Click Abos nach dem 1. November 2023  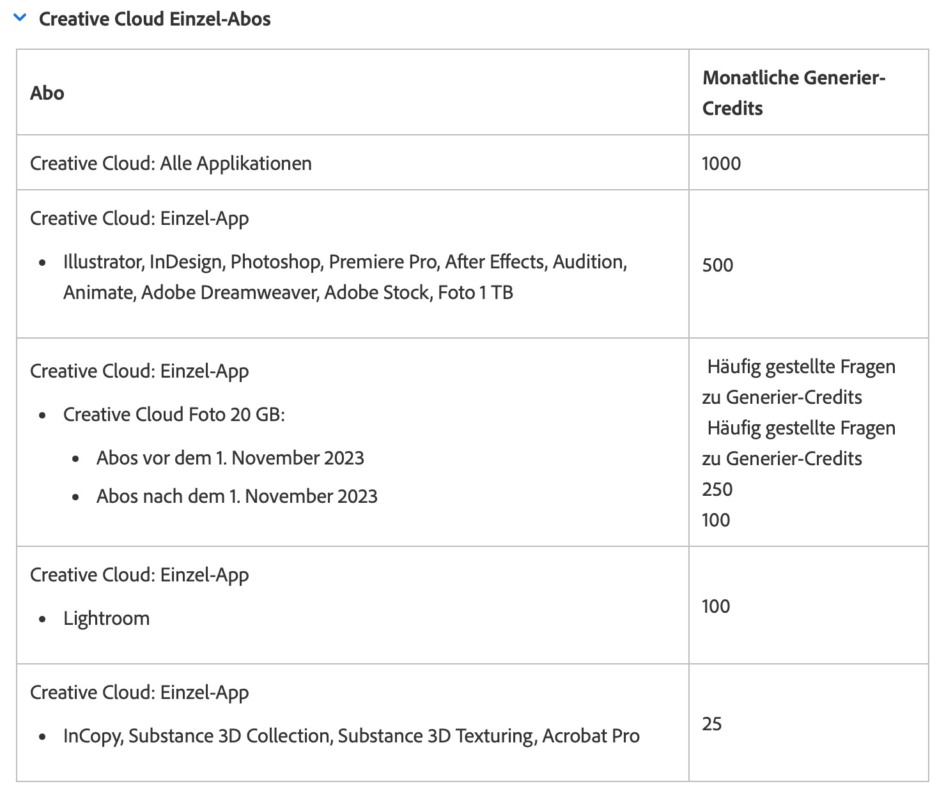(237, 496)
